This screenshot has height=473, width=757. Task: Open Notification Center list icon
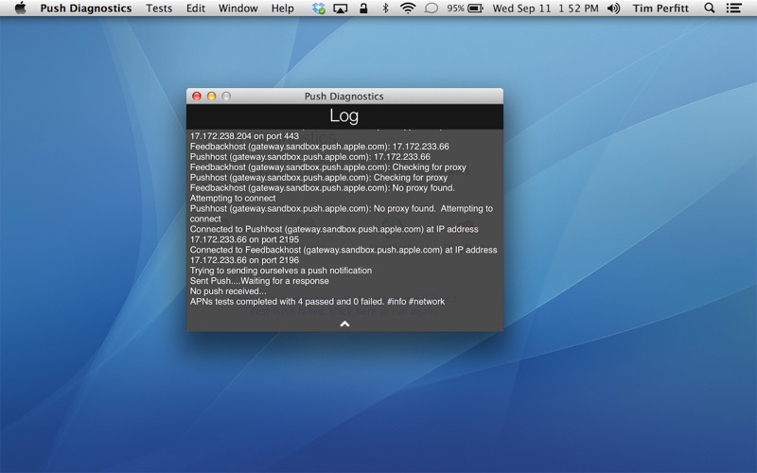click(x=734, y=9)
